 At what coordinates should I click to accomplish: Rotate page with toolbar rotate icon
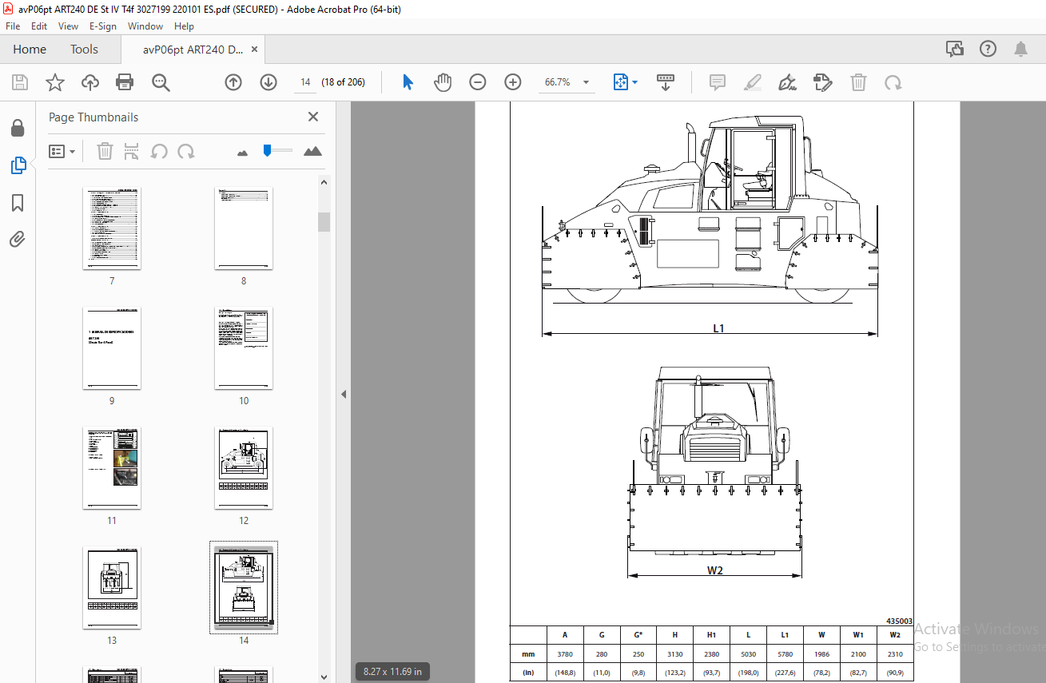coord(893,82)
